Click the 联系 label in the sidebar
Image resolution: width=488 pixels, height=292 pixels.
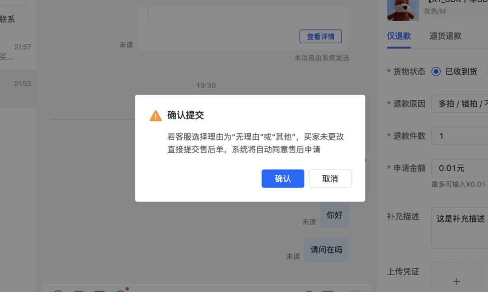(7, 19)
